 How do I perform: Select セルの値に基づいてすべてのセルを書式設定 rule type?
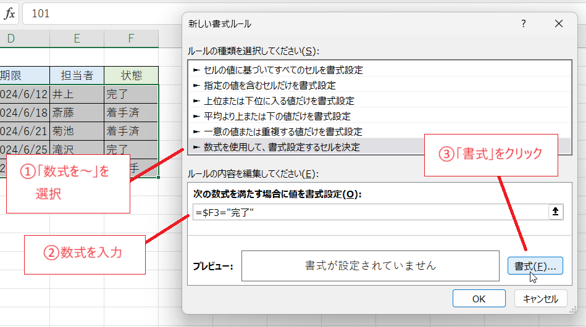pyautogui.click(x=283, y=70)
